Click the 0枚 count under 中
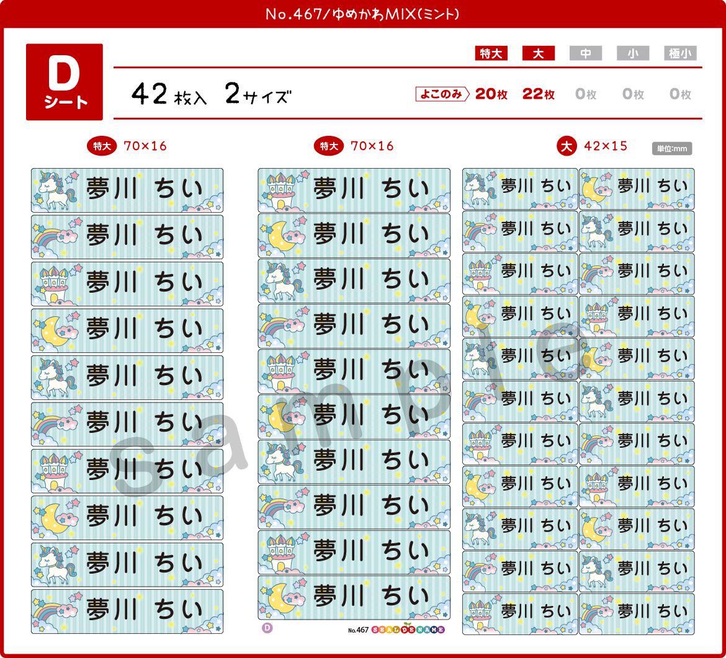Screen dimensions: 726x658 click(586, 94)
